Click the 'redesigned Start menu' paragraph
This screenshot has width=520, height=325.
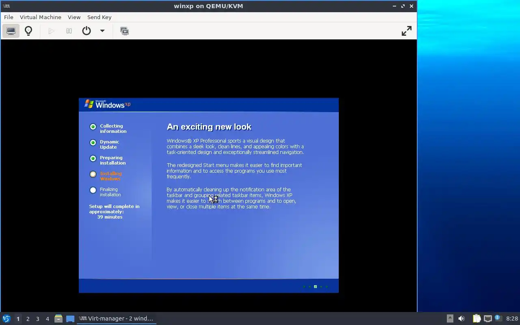point(234,171)
